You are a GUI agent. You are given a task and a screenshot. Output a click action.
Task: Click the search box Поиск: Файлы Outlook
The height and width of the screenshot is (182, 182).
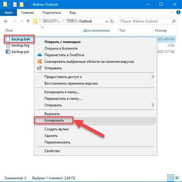[x=148, y=21]
